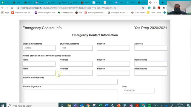Open Microsoft Teams from the taskbar

[76, 106]
